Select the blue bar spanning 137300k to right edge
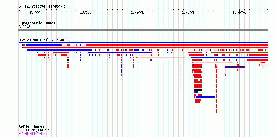Image resolution: width=277 pixels, height=137 pixels. pos(229,57)
